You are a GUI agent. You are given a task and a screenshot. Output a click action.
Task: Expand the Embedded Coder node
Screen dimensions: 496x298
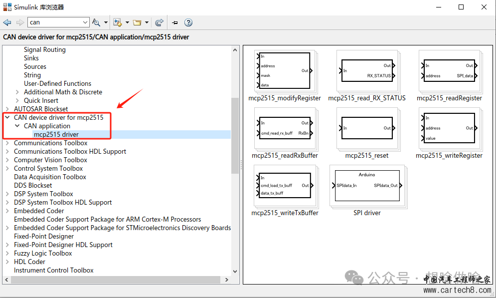(x=7, y=211)
